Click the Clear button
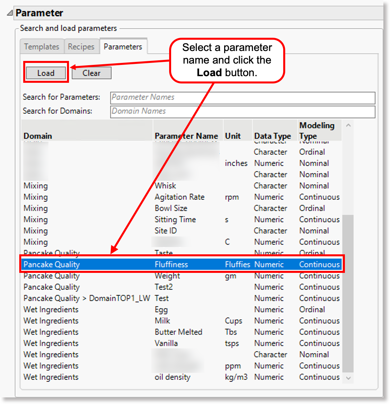Screen dimensions: 390x404 coord(92,73)
